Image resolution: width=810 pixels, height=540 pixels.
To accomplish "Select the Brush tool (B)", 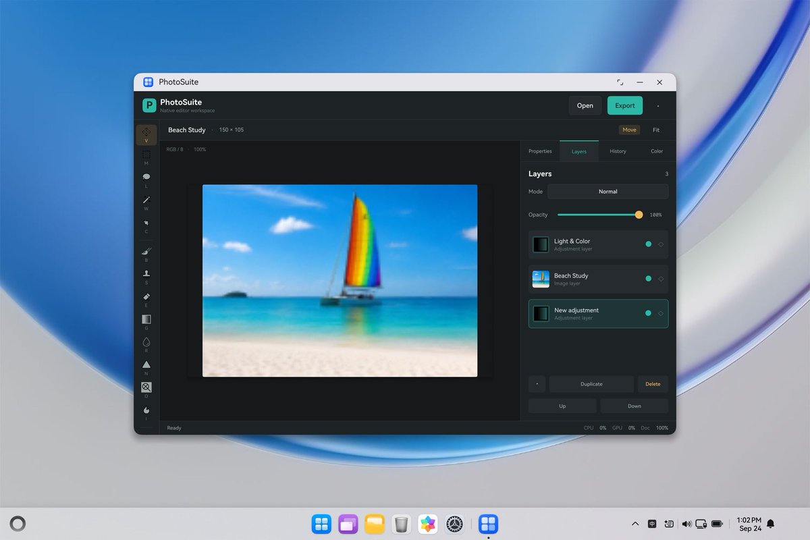I will tap(146, 254).
